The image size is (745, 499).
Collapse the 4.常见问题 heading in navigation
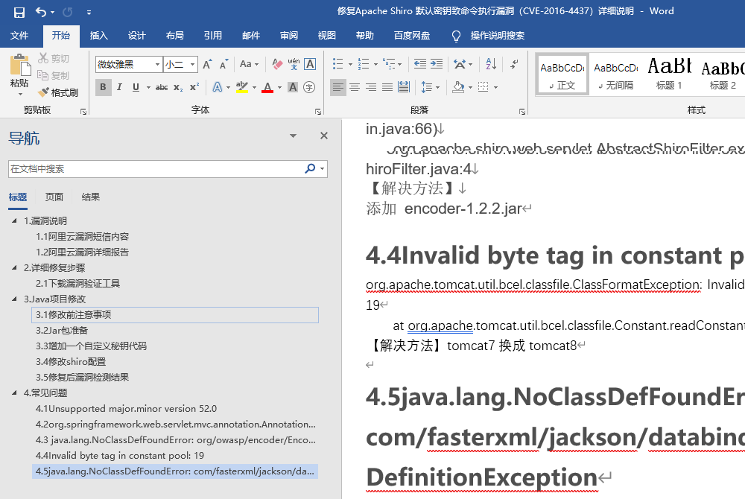(x=15, y=392)
